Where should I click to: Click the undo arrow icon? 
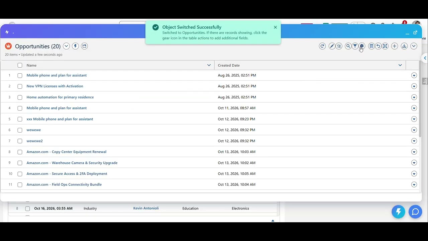[x=378, y=46]
